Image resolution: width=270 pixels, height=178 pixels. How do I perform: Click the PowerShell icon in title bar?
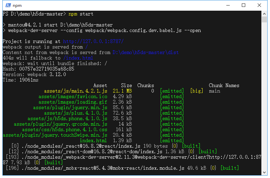tap(8, 6)
